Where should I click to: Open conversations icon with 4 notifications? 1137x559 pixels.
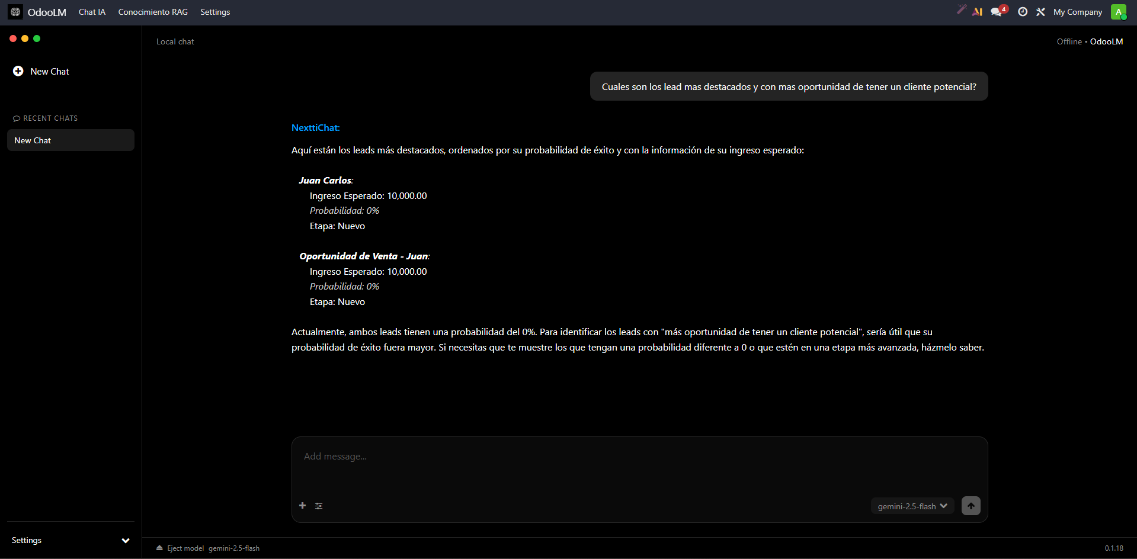pos(997,12)
